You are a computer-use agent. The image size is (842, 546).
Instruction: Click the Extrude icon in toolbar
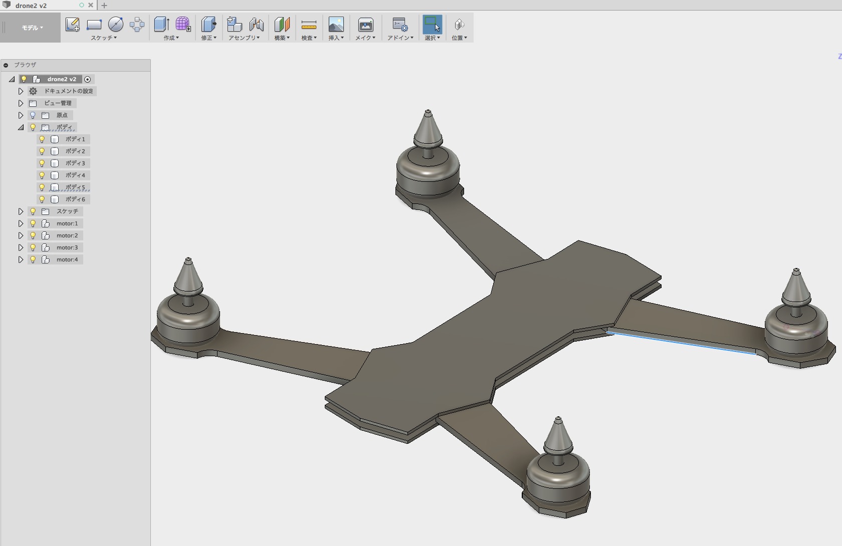click(161, 25)
